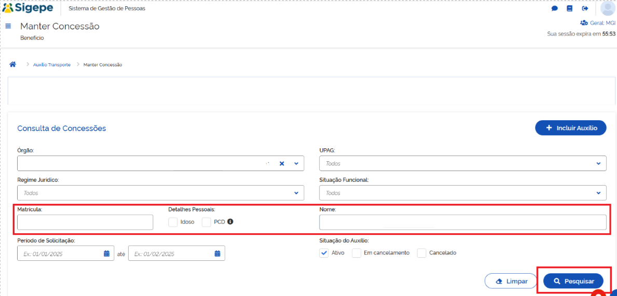Open the user profile avatar
Screen dimensions: 617x296
point(608,8)
